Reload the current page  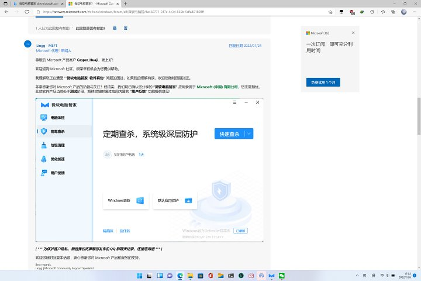(26, 12)
